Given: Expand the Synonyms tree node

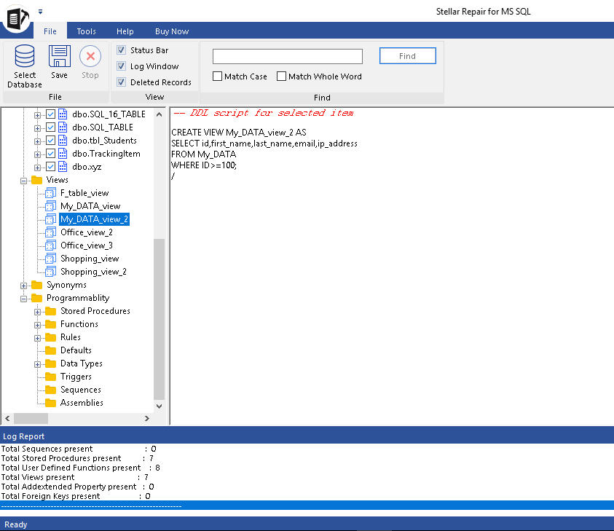Looking at the screenshot, I should [x=24, y=286].
